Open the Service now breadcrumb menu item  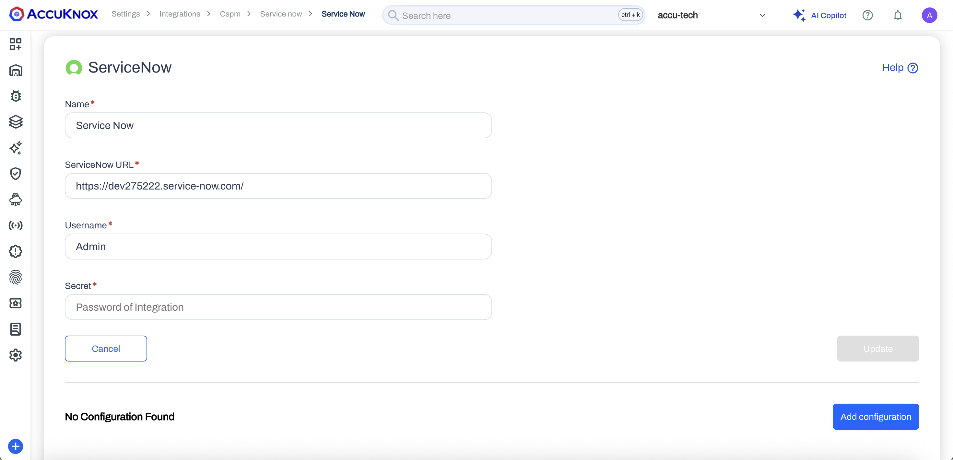tap(281, 14)
